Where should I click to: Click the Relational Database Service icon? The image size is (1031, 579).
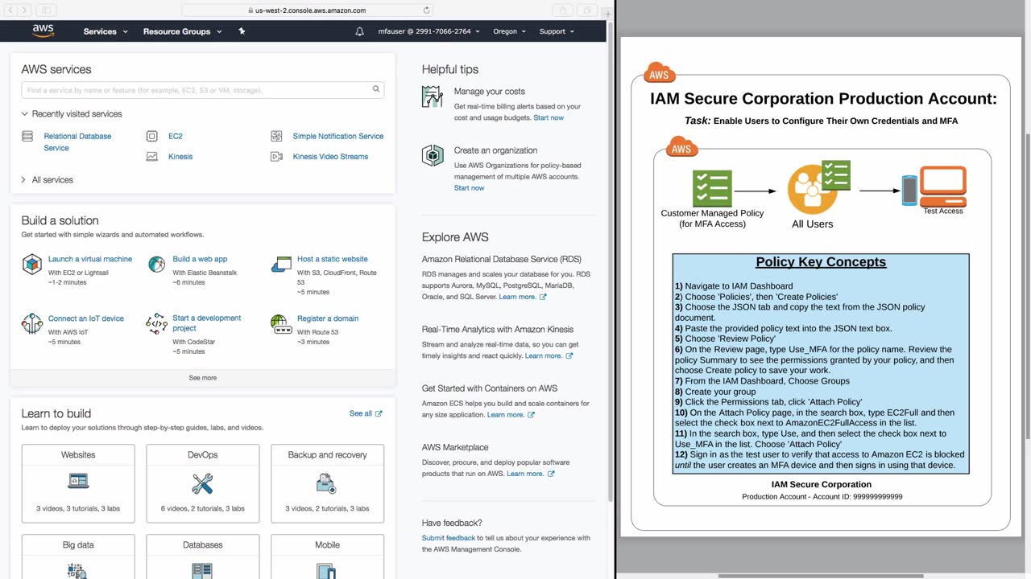(x=27, y=137)
